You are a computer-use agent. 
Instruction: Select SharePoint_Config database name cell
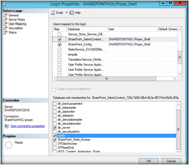pyautogui.click(x=86, y=45)
